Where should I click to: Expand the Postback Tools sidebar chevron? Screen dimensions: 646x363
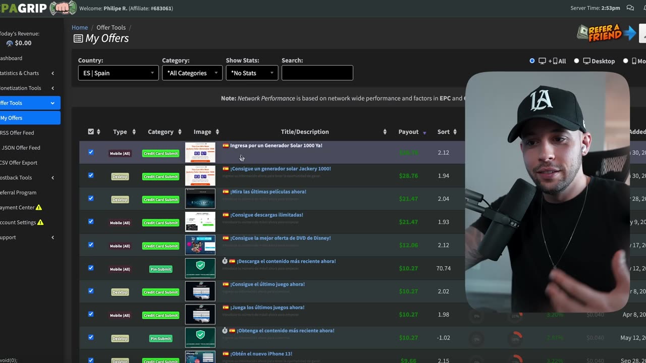(x=52, y=177)
